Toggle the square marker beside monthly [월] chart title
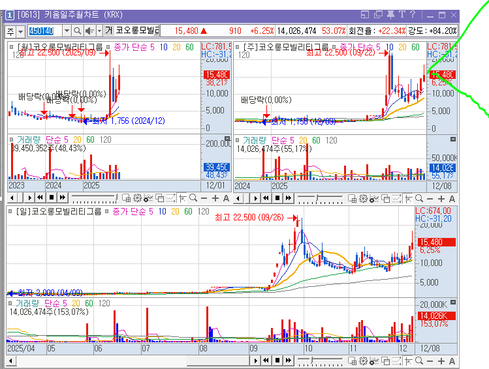The height and width of the screenshot is (369, 489). (x=12, y=47)
